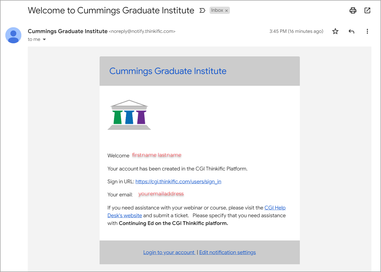Open 'Edit notification settings'
381x272 pixels.
(x=227, y=252)
